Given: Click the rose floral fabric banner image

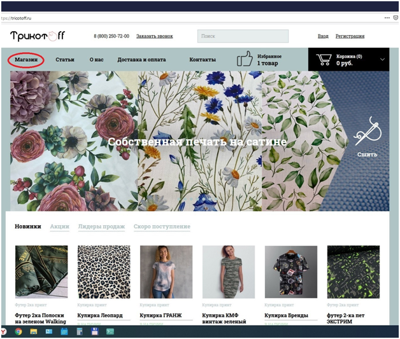Looking at the screenshot, I should tap(74, 141).
